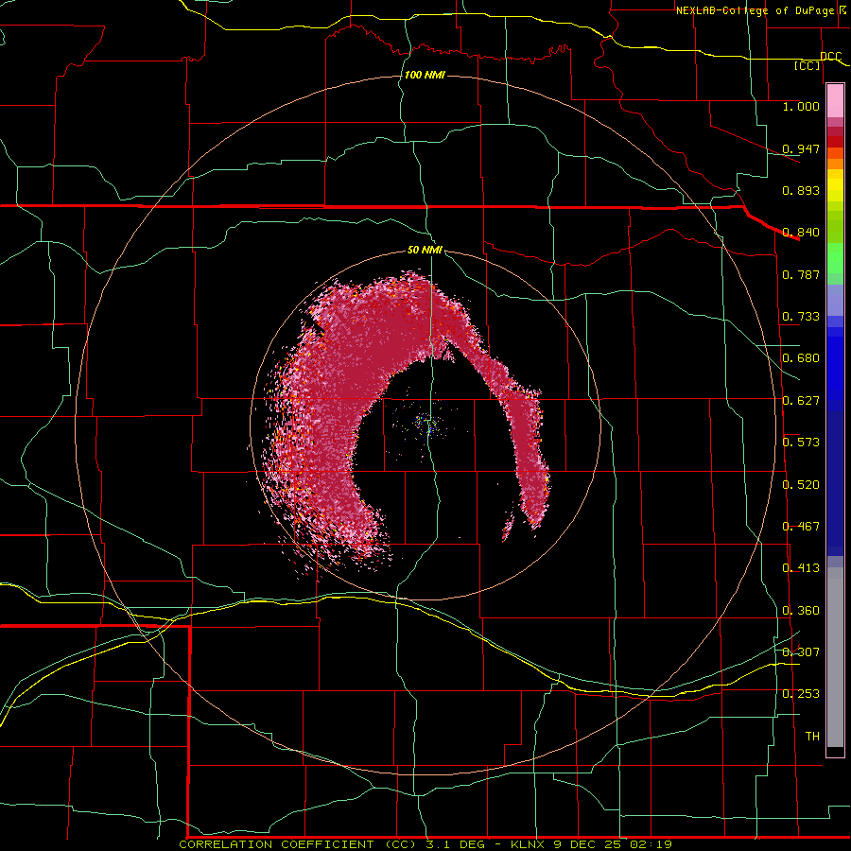Click the 50 NMI range ring label
This screenshot has height=851, width=851.
(x=425, y=251)
